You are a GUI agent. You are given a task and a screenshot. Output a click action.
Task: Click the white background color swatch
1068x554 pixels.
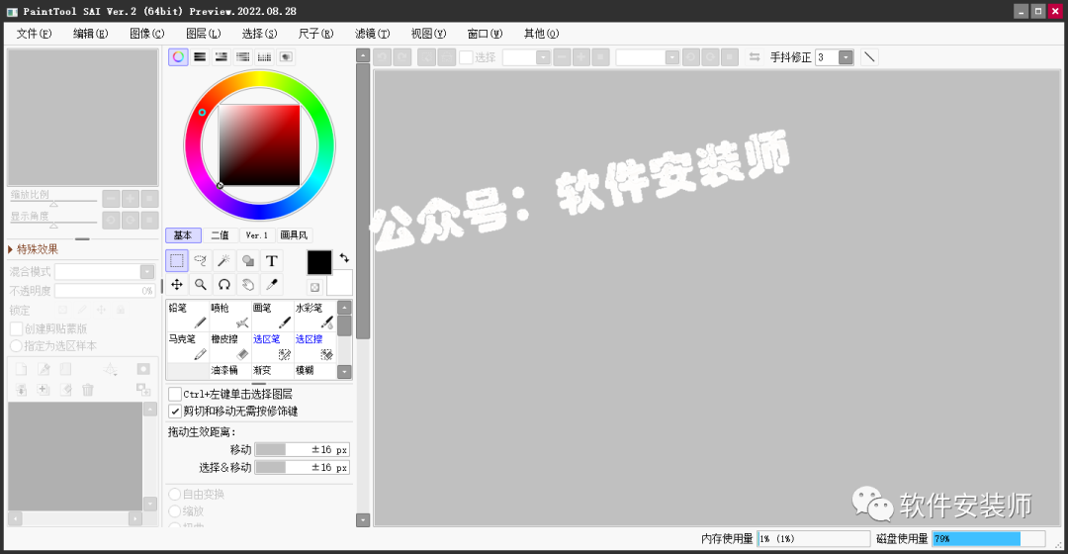[342, 285]
